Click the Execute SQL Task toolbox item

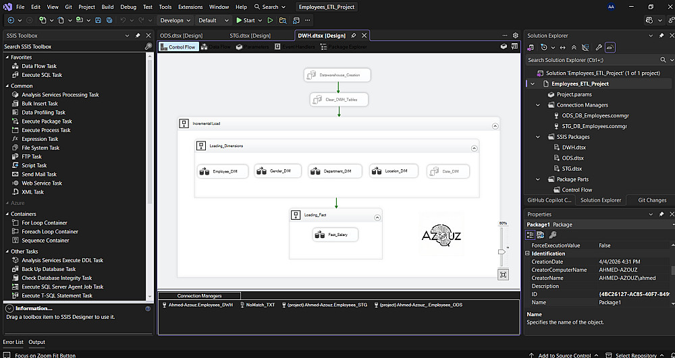click(x=42, y=75)
